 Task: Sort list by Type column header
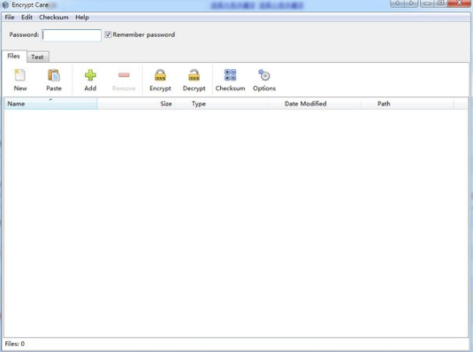[221, 103]
